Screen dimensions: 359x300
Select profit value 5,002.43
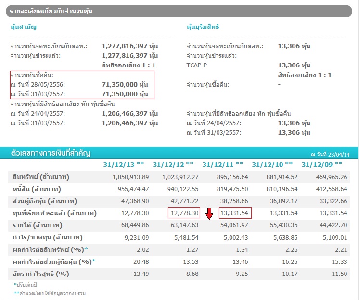click(236, 238)
